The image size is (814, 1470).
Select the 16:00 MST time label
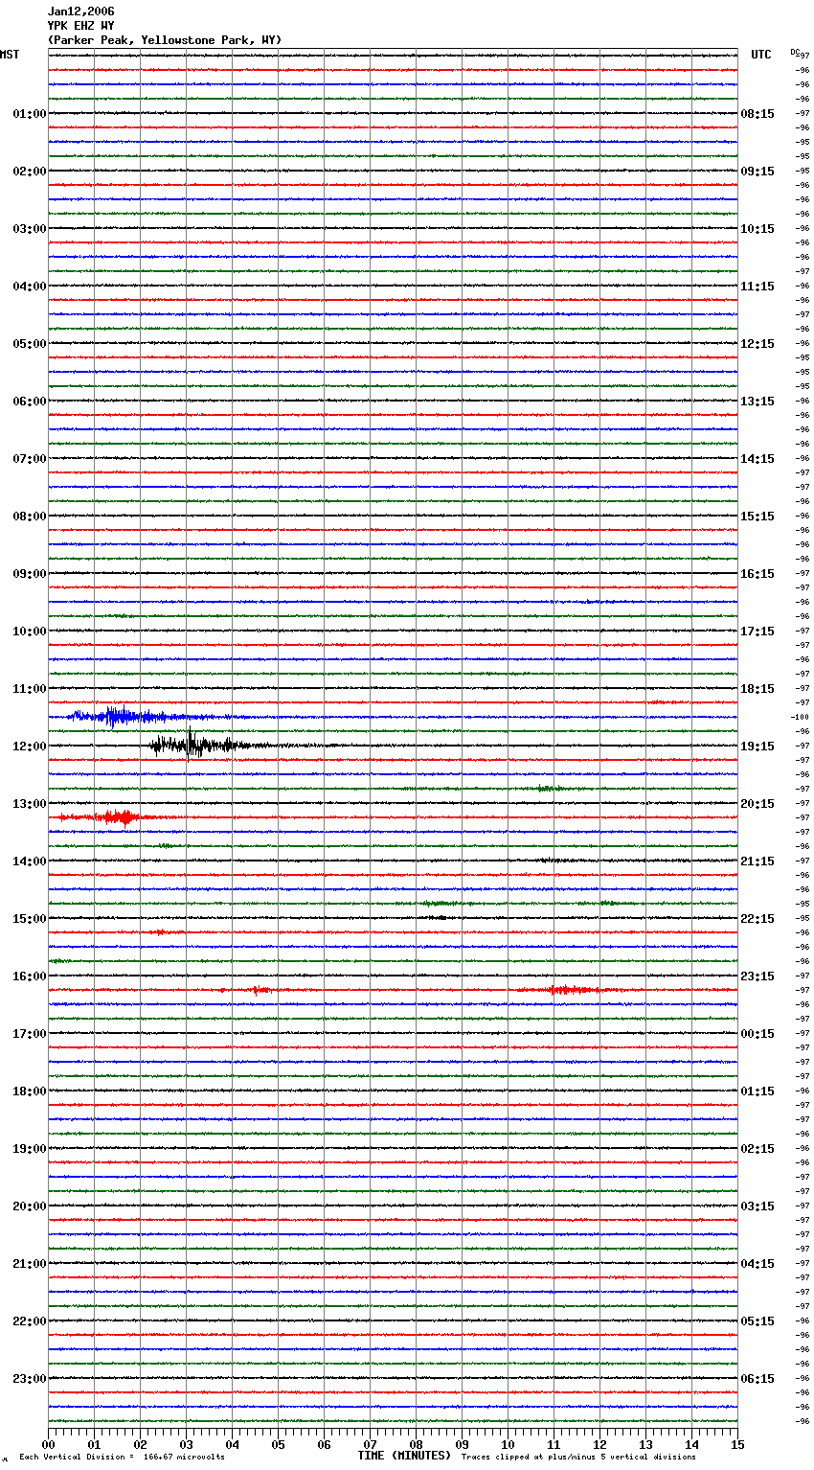(30, 976)
